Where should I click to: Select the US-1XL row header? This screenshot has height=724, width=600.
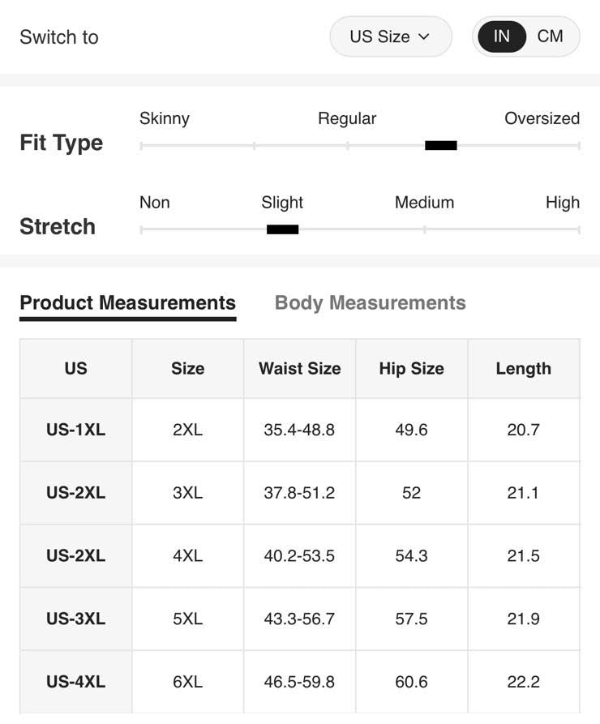click(75, 430)
